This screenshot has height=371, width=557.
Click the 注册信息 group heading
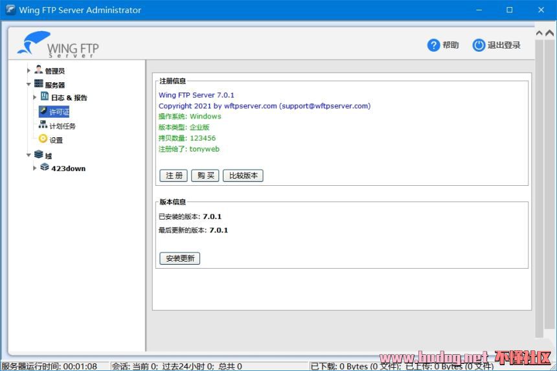[172, 81]
